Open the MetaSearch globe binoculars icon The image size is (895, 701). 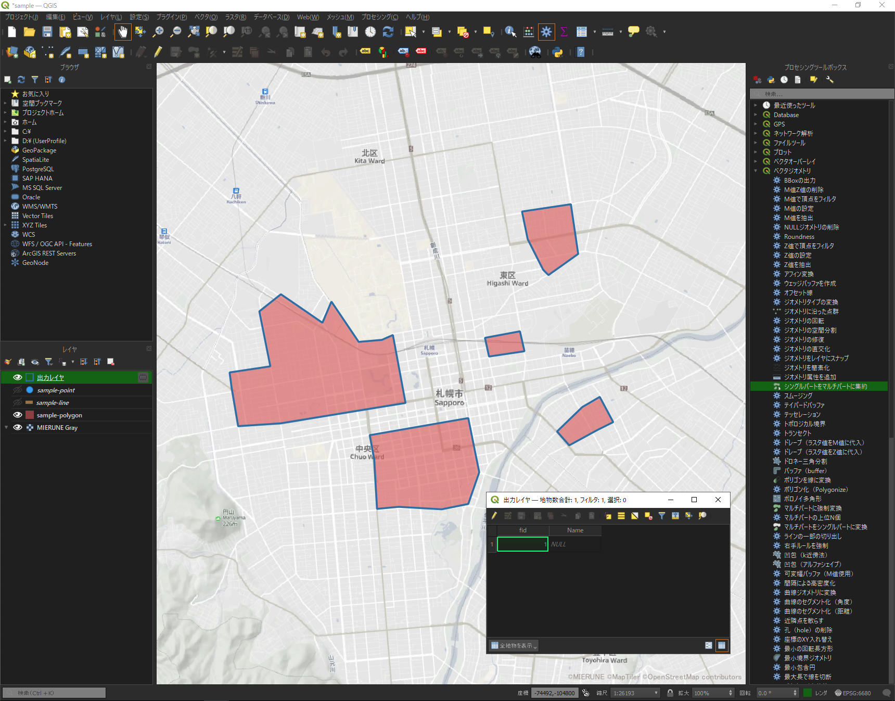coord(535,52)
